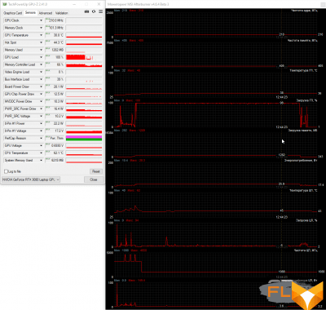Click the PWR_SRC Voltage history graph
This screenshot has height=310, width=326.
[x=84, y=116]
